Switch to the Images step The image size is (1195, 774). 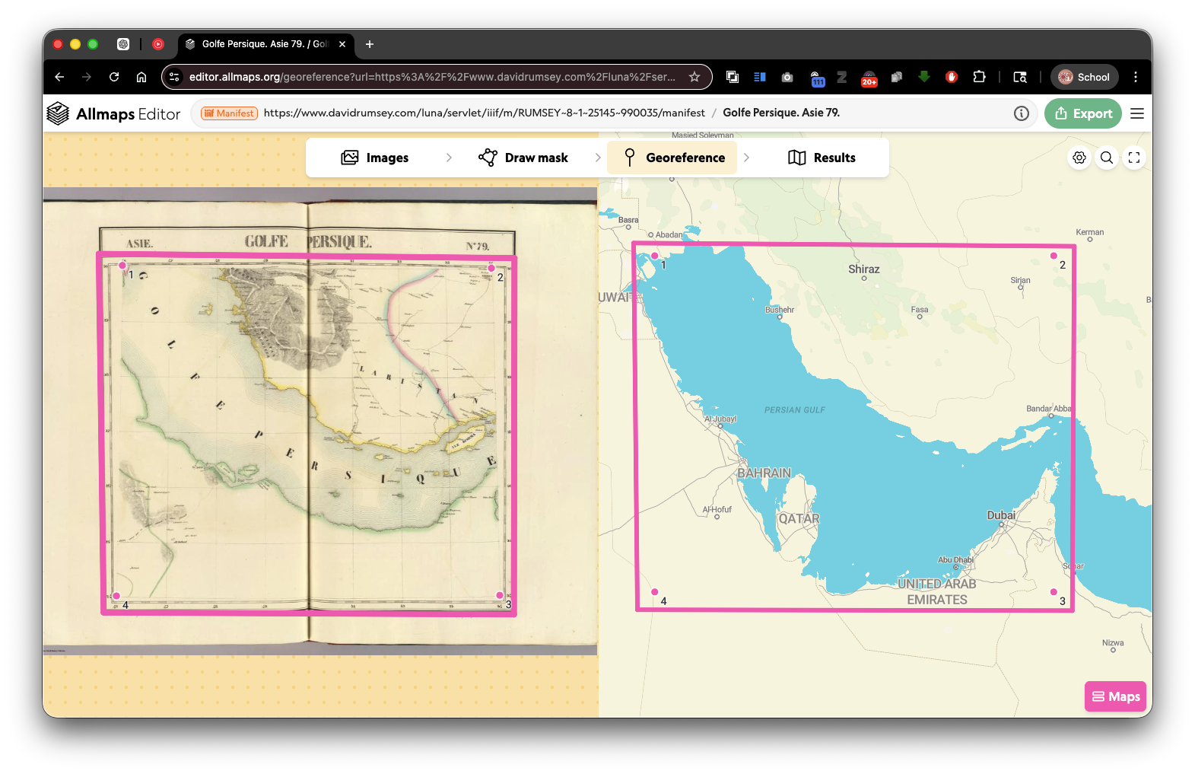pyautogui.click(x=375, y=158)
